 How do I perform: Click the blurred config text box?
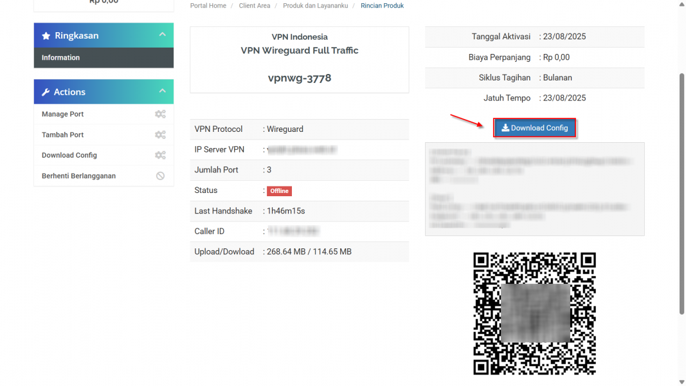(x=535, y=189)
